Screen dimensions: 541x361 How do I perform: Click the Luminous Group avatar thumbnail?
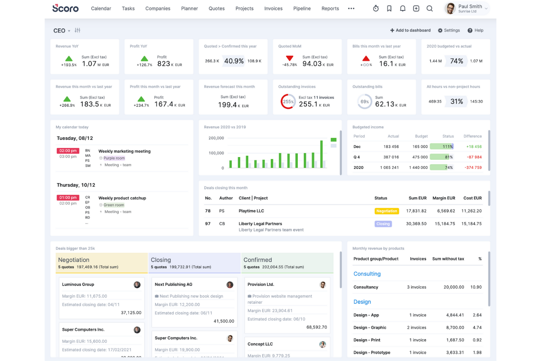[x=137, y=285]
